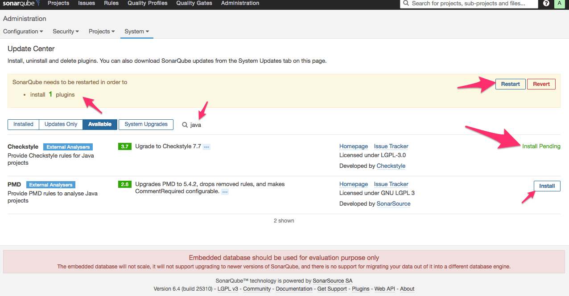Open Community footer link
Image resolution: width=569 pixels, height=296 pixels.
(x=257, y=289)
